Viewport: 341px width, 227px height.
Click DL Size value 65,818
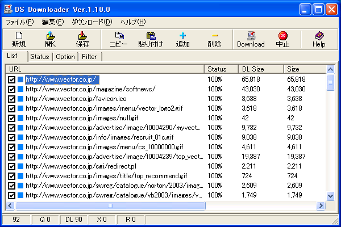251,79
